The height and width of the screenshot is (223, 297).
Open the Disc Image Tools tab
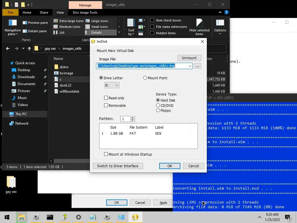click(85, 12)
